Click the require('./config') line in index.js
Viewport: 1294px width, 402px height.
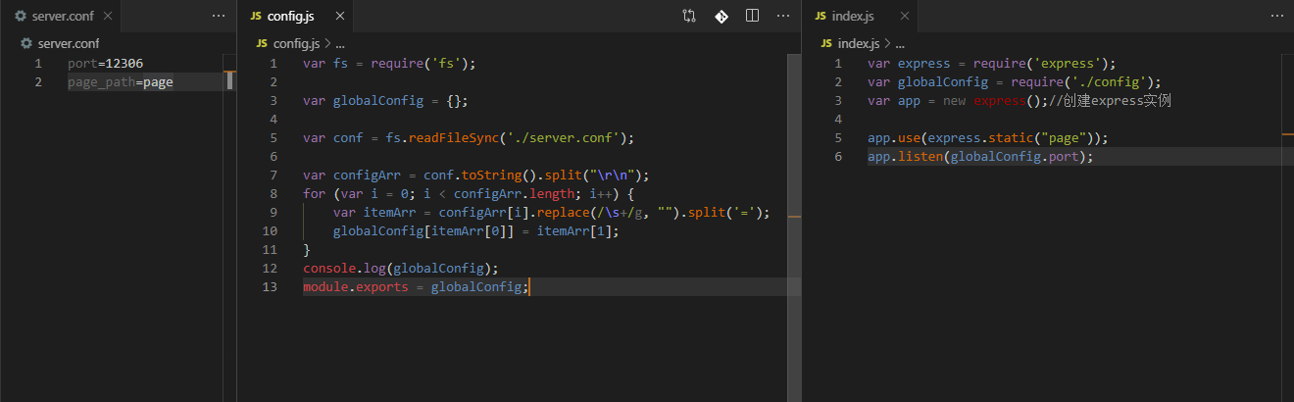click(x=1015, y=82)
